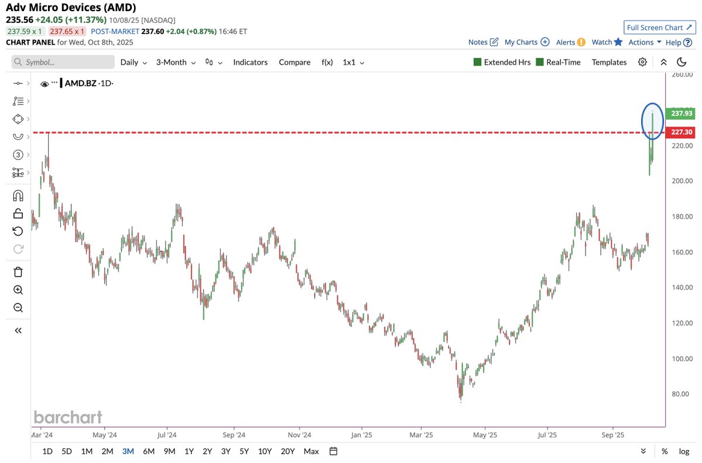Image resolution: width=702 pixels, height=463 pixels.
Task: Select the 5Y time range
Action: coord(244,451)
